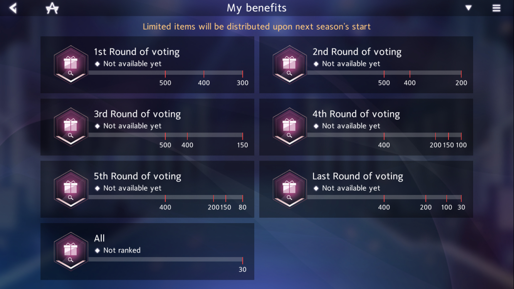Select the Last Round of voting title
Image resolution: width=514 pixels, height=289 pixels.
click(x=358, y=176)
